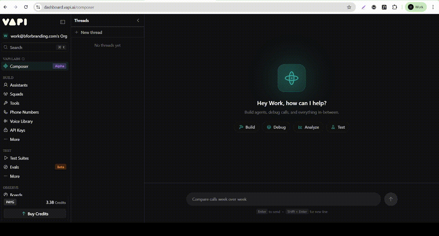Click the VAPI logo
Image resolution: width=439 pixels, height=236 pixels.
[15, 22]
